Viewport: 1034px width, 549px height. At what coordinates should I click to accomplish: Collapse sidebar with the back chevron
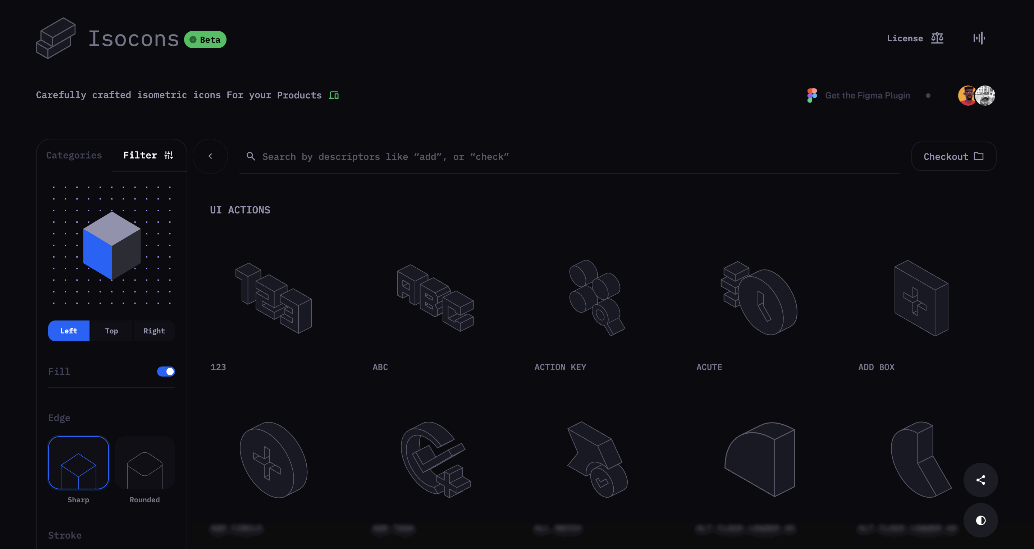(x=210, y=156)
